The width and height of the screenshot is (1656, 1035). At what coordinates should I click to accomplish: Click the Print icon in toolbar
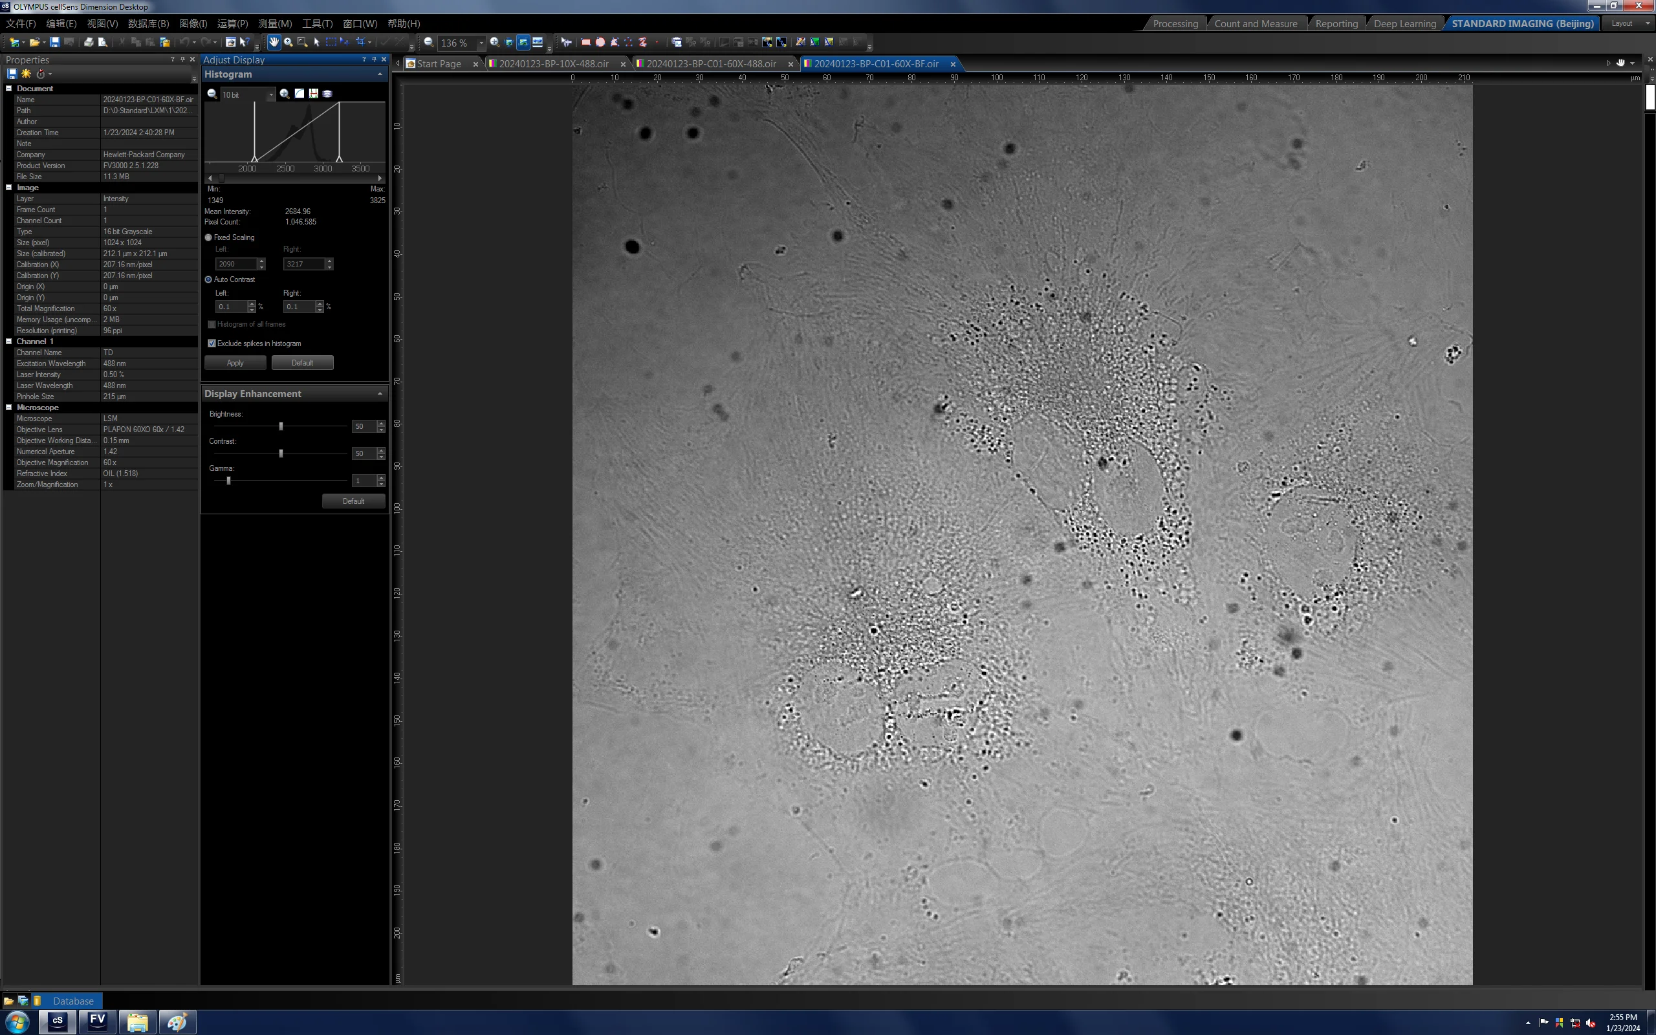coord(88,43)
